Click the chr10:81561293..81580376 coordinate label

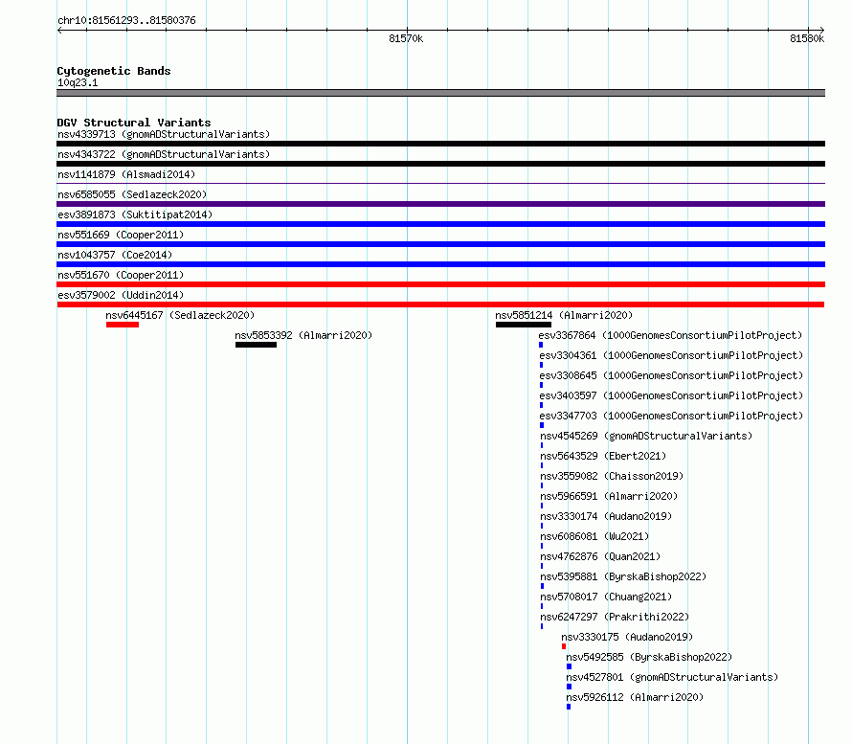(x=126, y=20)
